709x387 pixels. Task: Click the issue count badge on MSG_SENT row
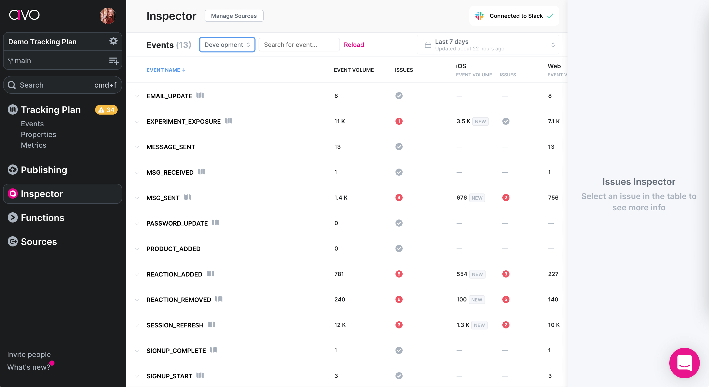[x=399, y=198]
